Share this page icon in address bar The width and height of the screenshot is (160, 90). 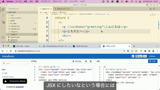pos(132,51)
